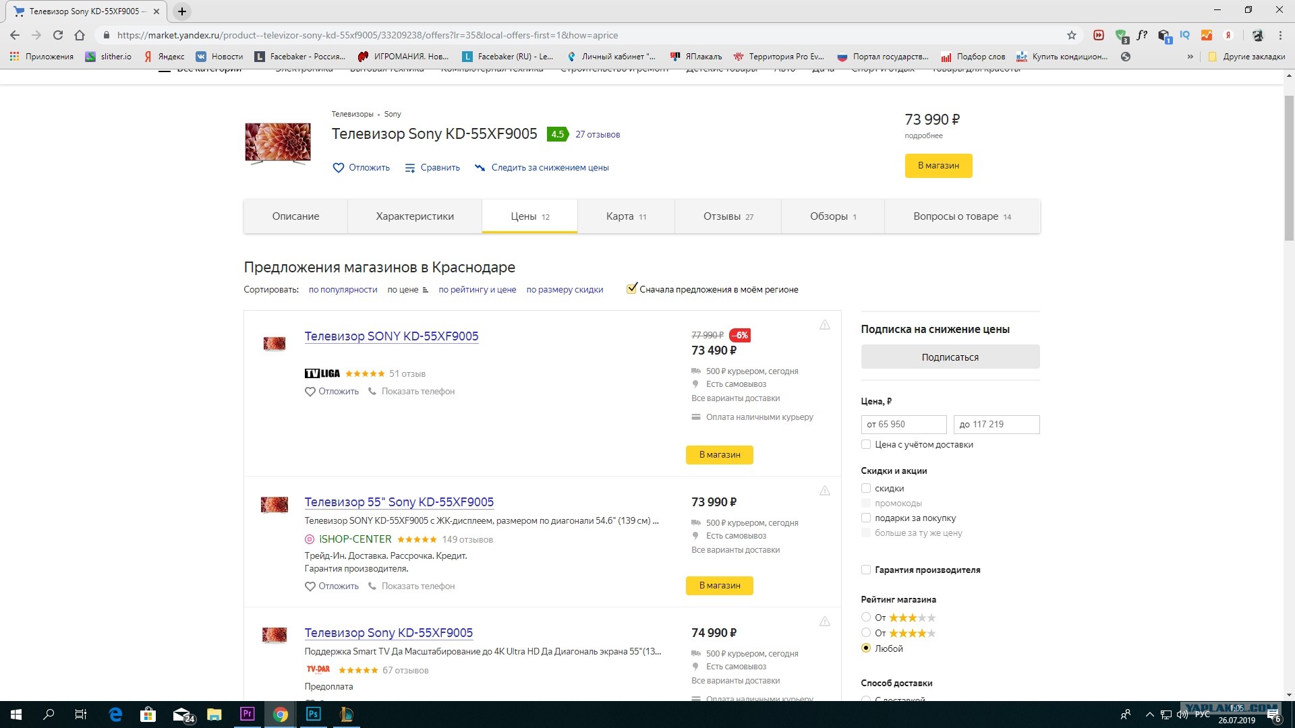The image size is (1295, 728).
Task: Switch to Photoshop on taskbar
Action: pyautogui.click(x=314, y=715)
